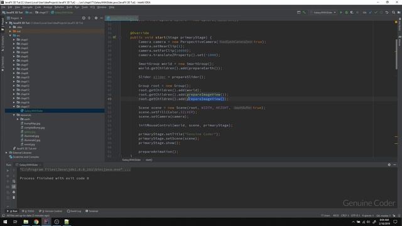402x226 pixels.
Task: Expand the chapt1 folder
Action: (14, 40)
